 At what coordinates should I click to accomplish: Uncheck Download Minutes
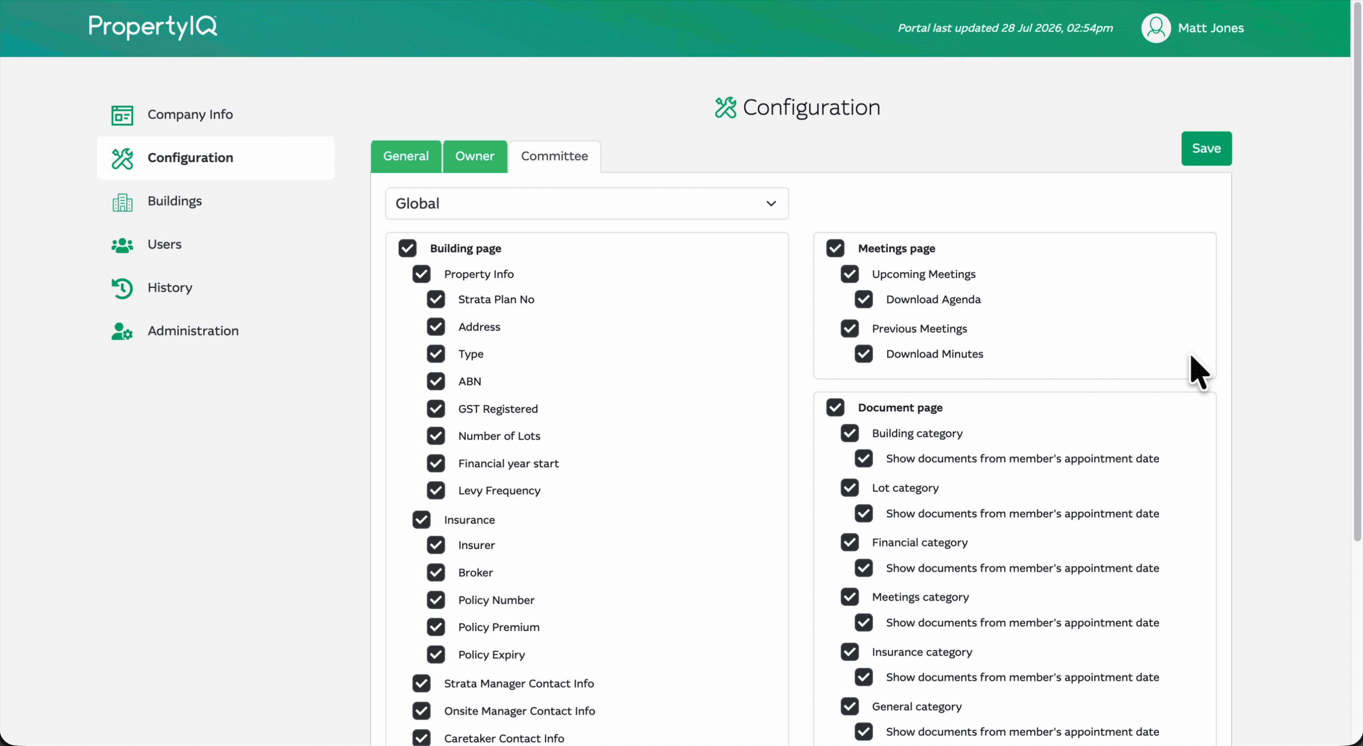864,354
